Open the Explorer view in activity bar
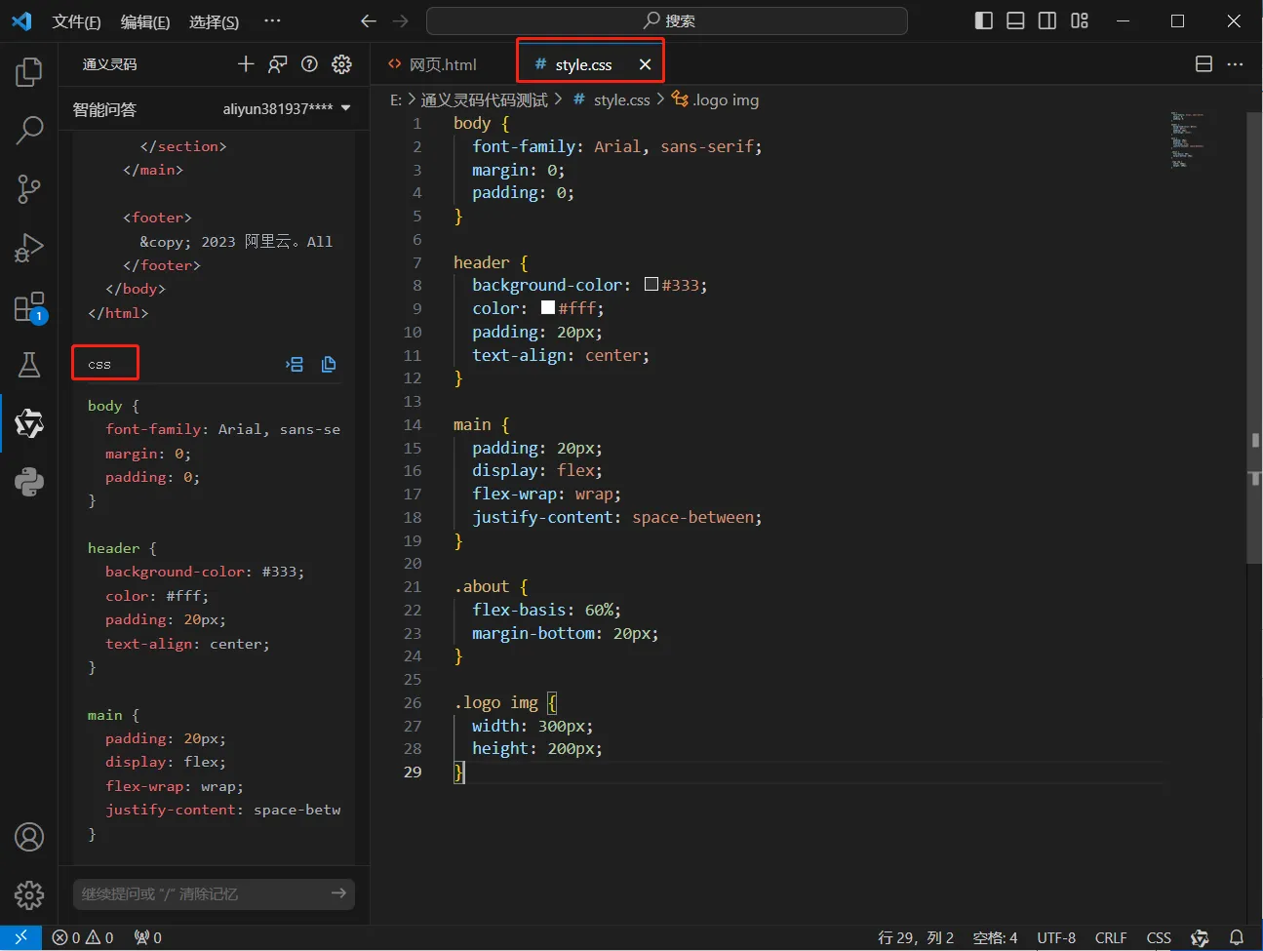Image resolution: width=1263 pixels, height=951 pixels. pyautogui.click(x=29, y=72)
